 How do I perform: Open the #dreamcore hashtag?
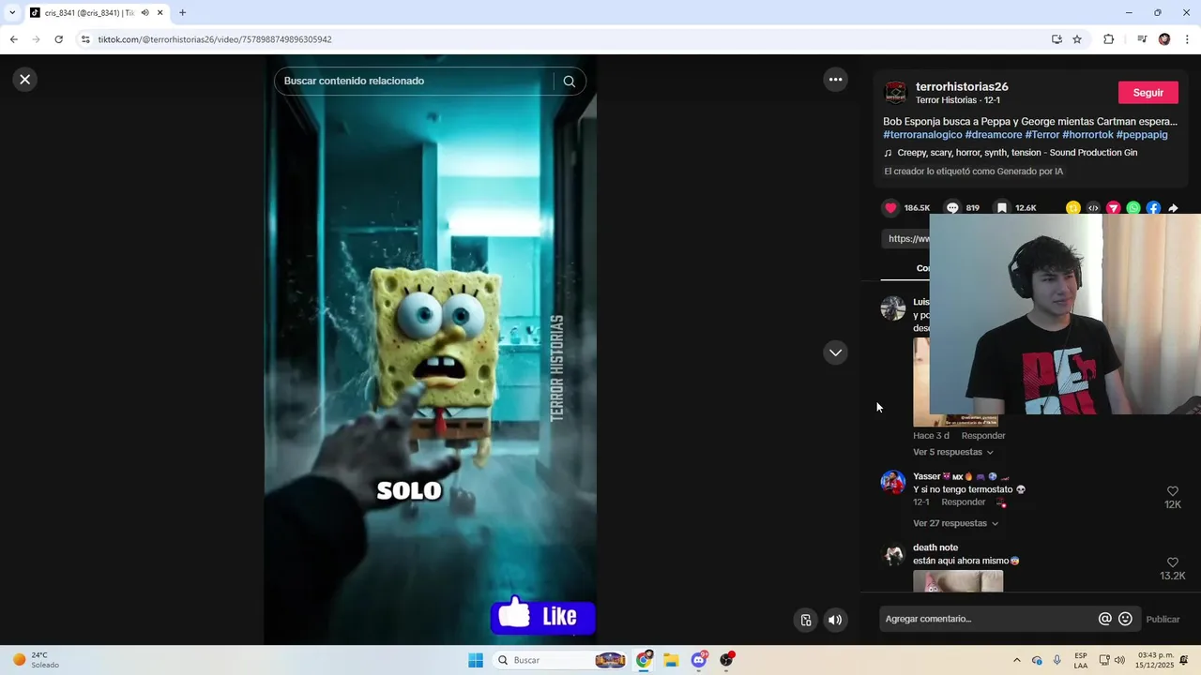point(994,135)
